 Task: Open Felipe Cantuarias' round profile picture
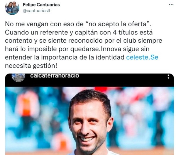coord(12,8)
